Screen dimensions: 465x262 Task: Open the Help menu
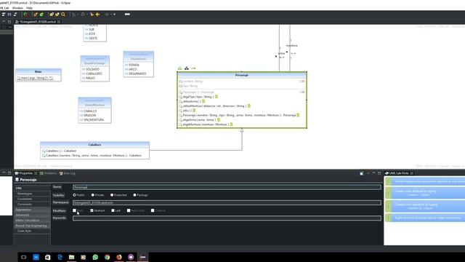[x=29, y=8]
